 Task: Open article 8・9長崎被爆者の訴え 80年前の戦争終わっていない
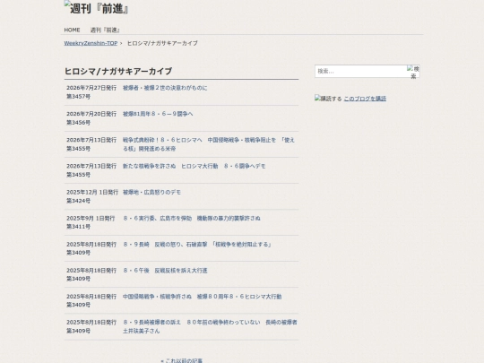pos(210,326)
